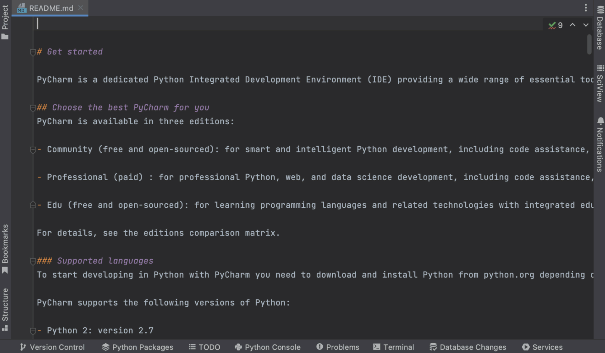Screen dimensions: 605x353
Task: Collapse the Get started heading fold
Action: (33, 52)
